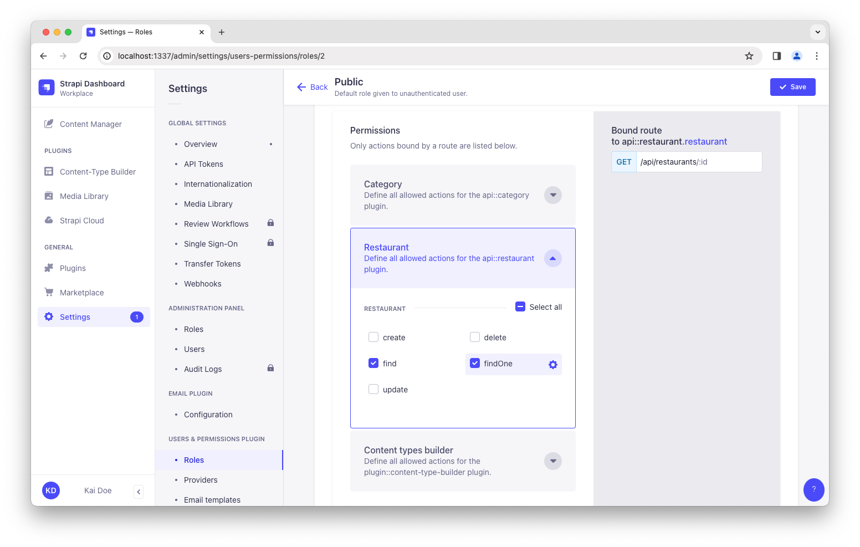Open the Content Manager from the sidebar
This screenshot has width=860, height=547.
90,124
